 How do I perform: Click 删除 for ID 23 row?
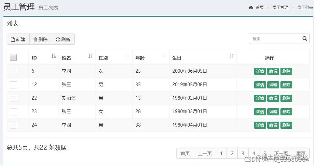tap(286, 112)
